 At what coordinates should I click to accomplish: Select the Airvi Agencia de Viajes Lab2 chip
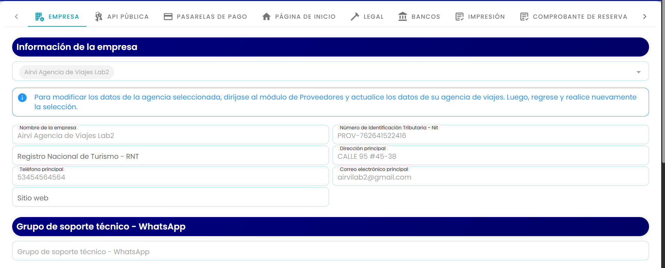pyautogui.click(x=67, y=72)
